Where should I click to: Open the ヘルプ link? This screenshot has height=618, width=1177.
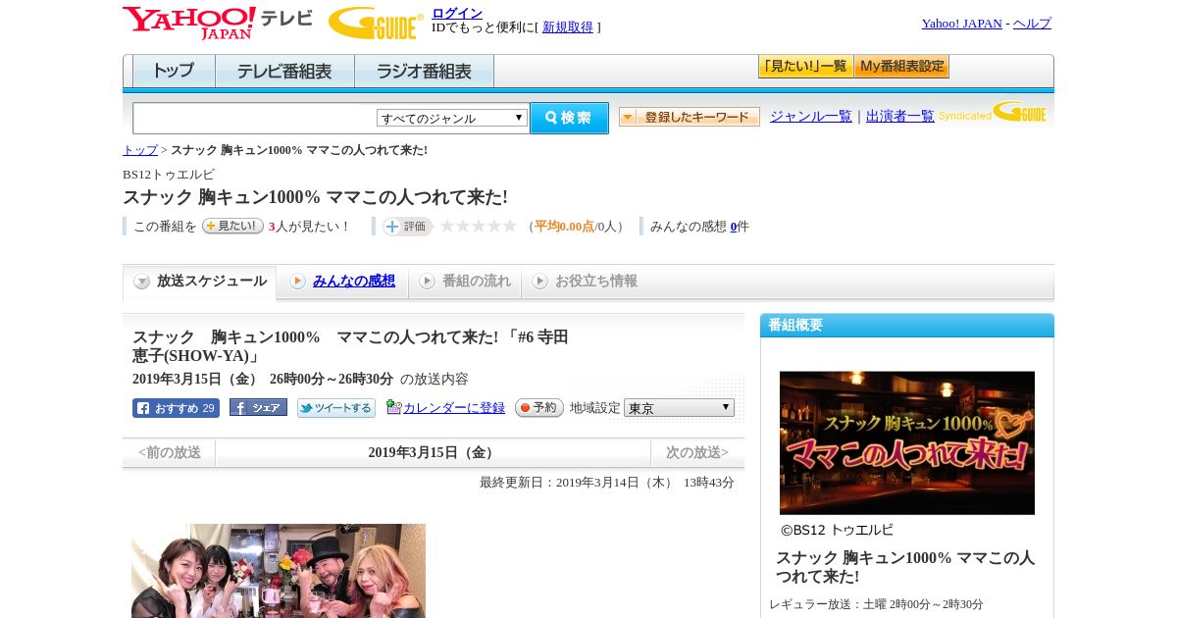pos(1032,24)
